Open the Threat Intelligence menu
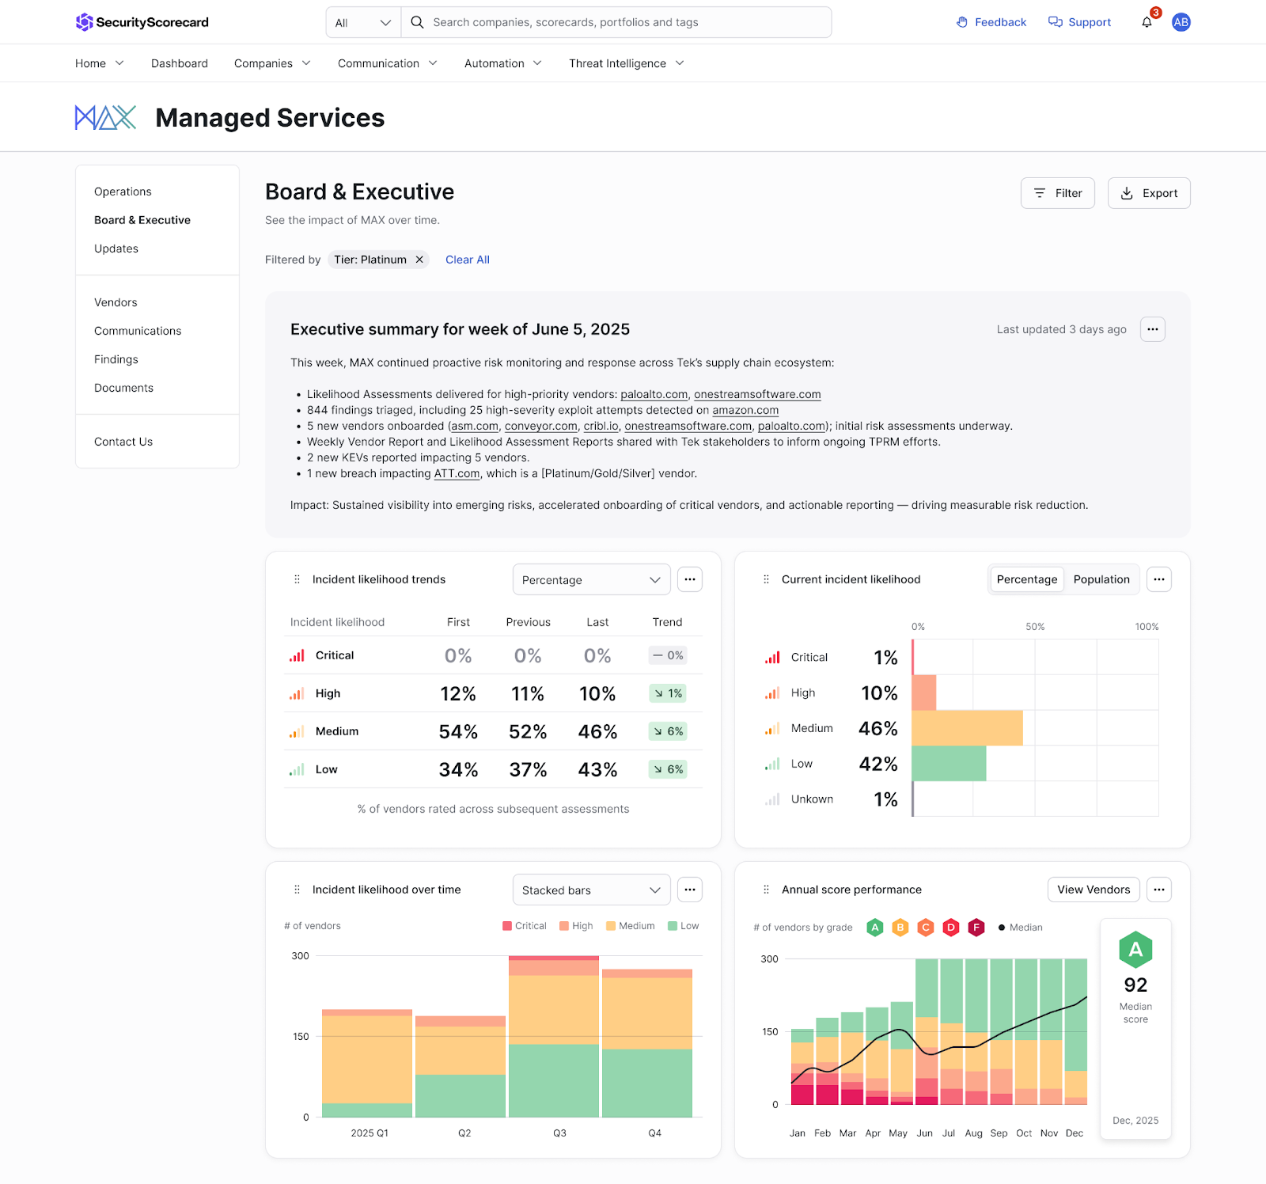This screenshot has height=1184, width=1266. [626, 63]
